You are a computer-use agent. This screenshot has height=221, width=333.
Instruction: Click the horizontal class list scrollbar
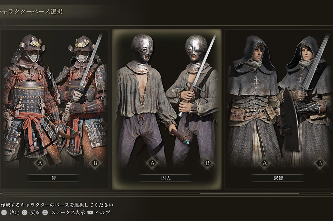pos(166,193)
